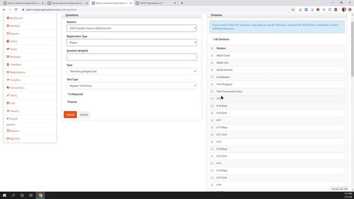
Task: Open the Dashboard sidebar link
Action: pyautogui.click(x=15, y=18)
